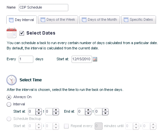Click the red calendar icon beside Select Dates
The image size is (159, 136).
[12, 33]
